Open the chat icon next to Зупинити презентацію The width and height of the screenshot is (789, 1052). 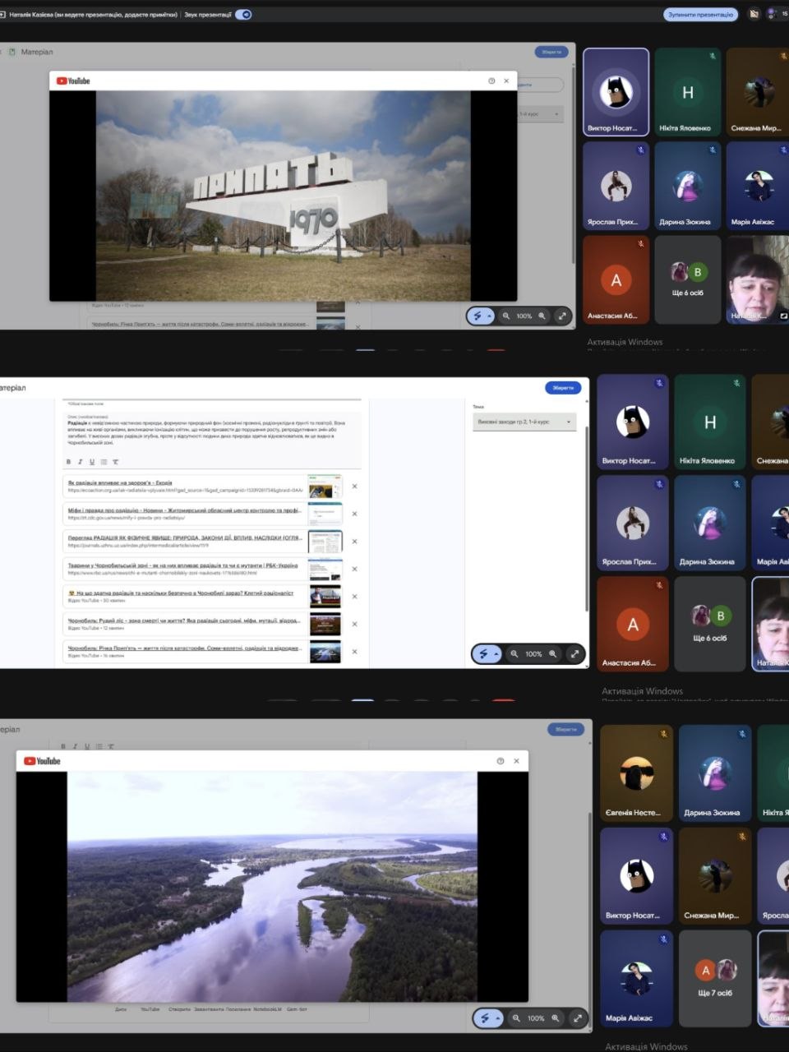point(754,14)
